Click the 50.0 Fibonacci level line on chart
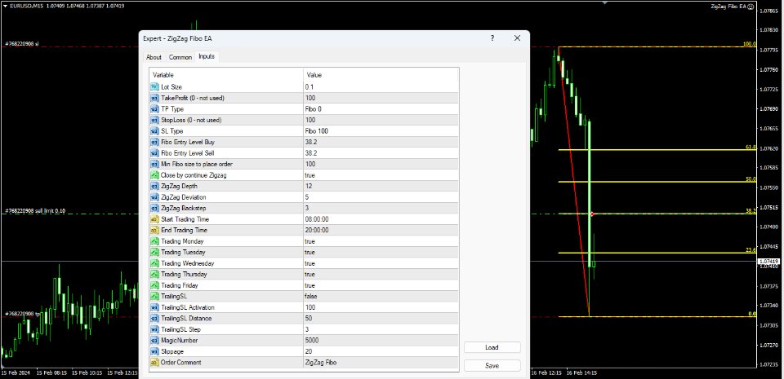Screen dimensions: 784x379 657,182
